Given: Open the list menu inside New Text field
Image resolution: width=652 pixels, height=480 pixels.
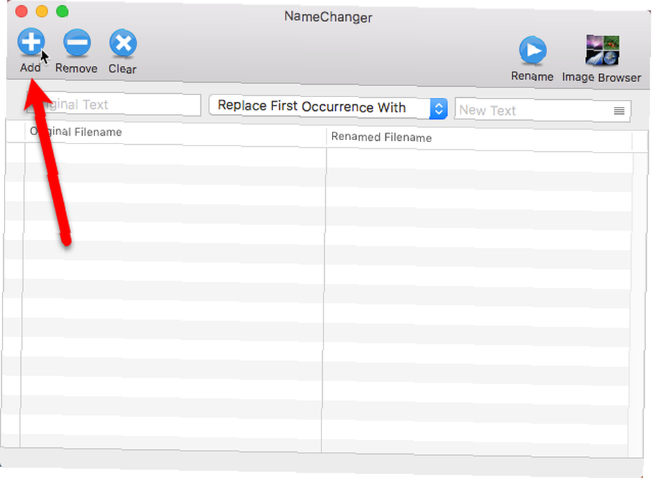Looking at the screenshot, I should (x=619, y=111).
